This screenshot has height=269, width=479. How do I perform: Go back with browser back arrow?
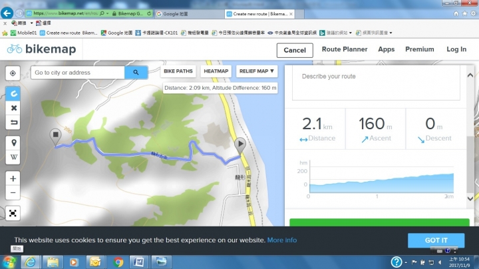[7, 13]
